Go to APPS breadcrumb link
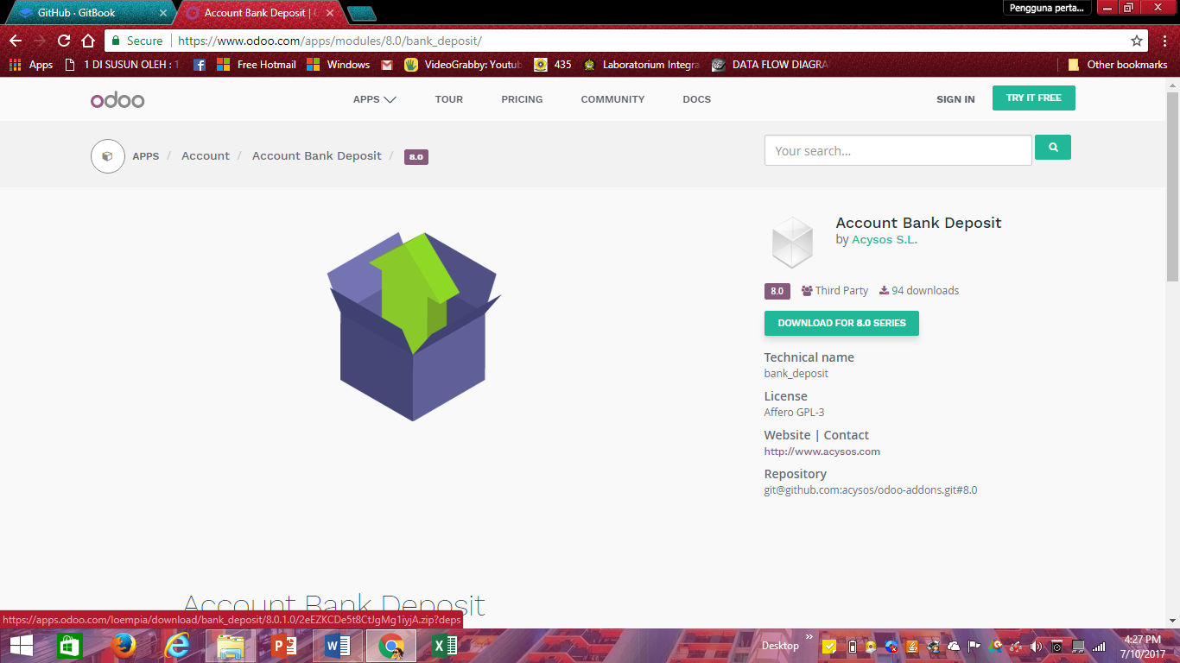The width and height of the screenshot is (1180, 663). coord(145,156)
